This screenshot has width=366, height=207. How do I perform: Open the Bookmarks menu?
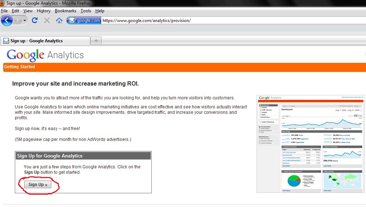pos(65,11)
